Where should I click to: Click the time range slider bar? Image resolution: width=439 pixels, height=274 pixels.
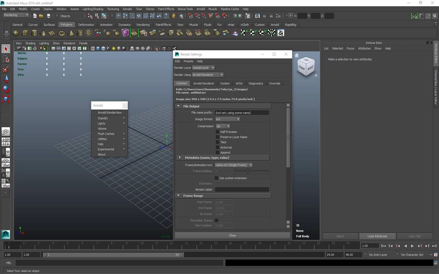coord(113,255)
